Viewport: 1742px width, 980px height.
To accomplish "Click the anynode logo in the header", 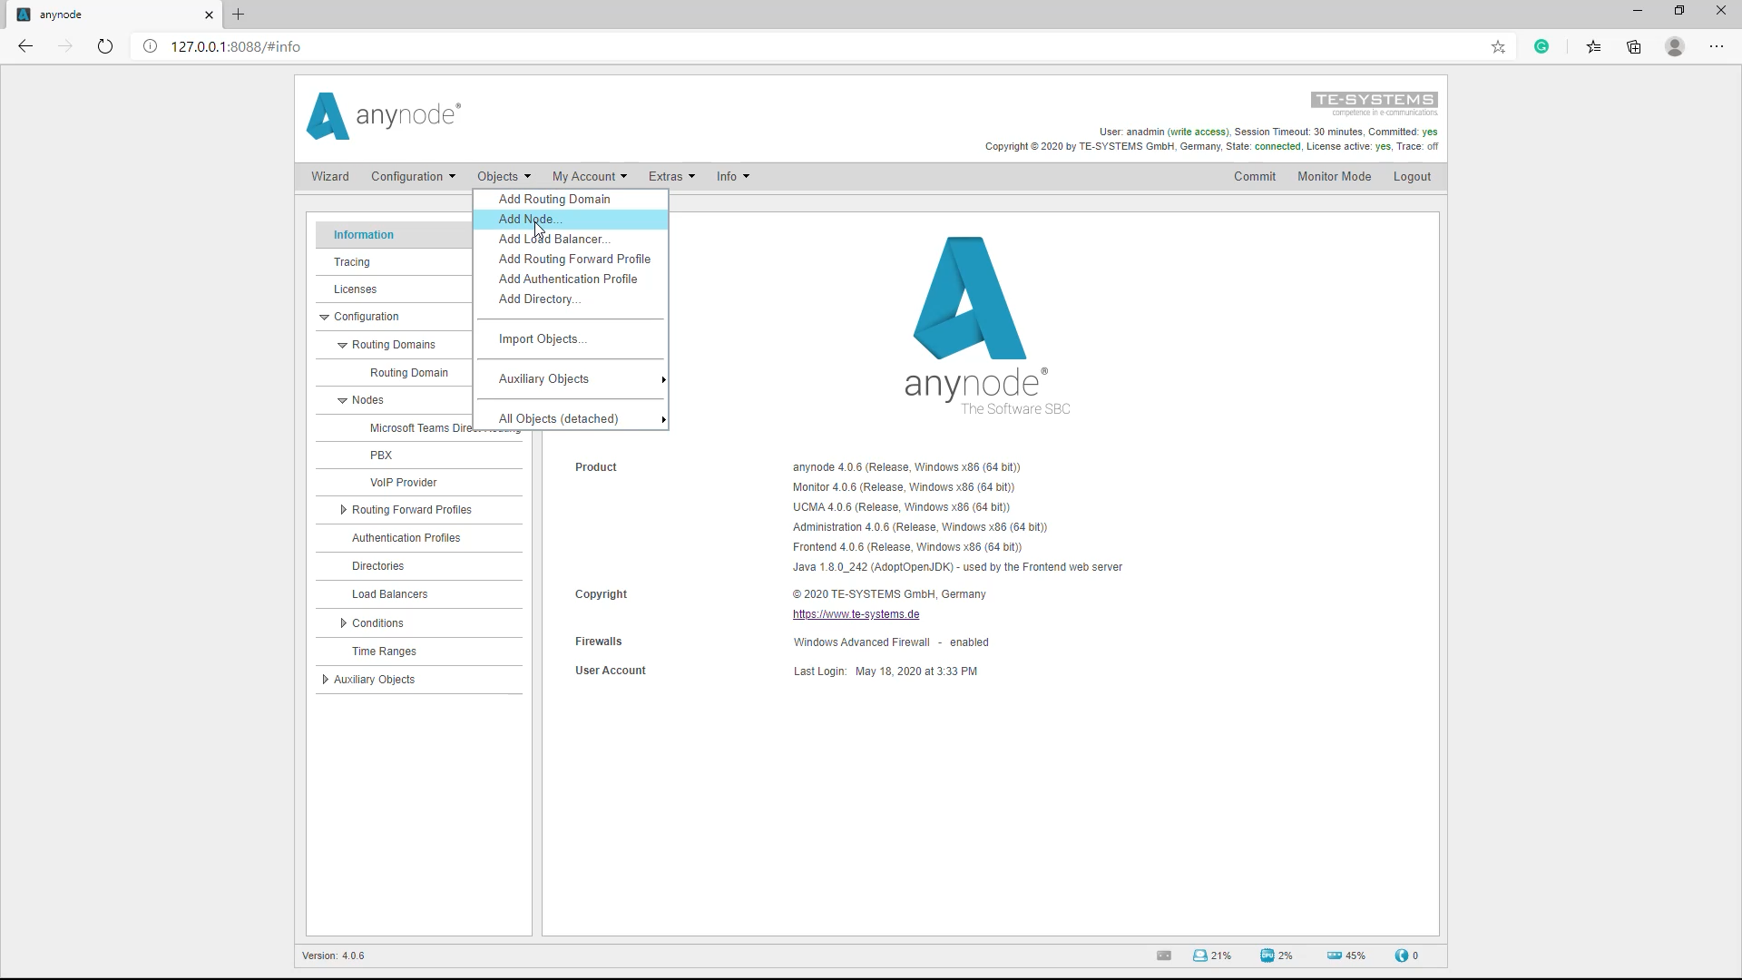I will pos(384,116).
